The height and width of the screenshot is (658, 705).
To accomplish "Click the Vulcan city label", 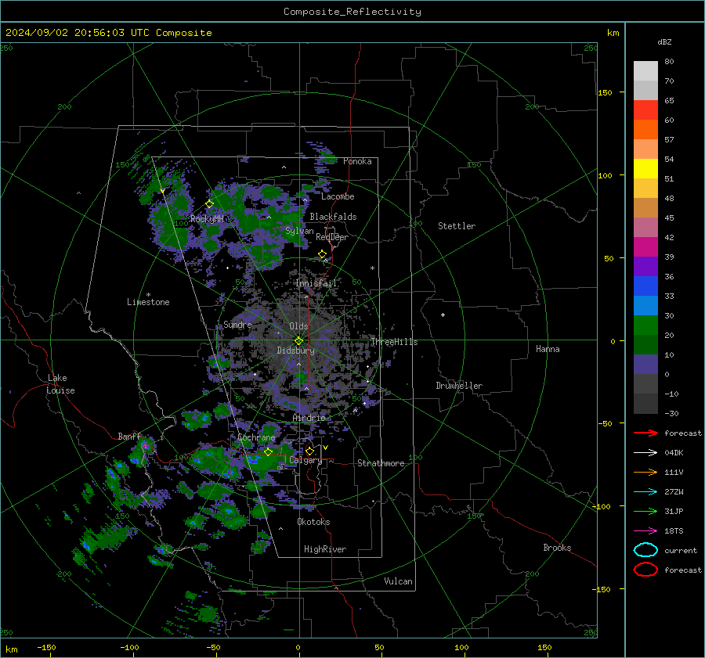I will [398, 581].
